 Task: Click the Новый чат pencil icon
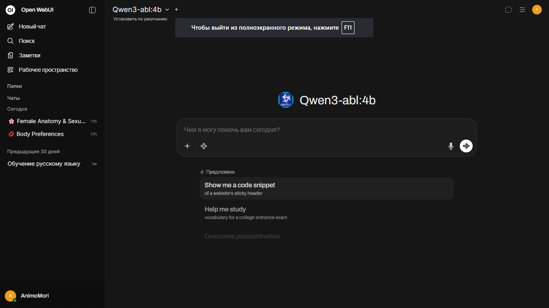click(11, 26)
